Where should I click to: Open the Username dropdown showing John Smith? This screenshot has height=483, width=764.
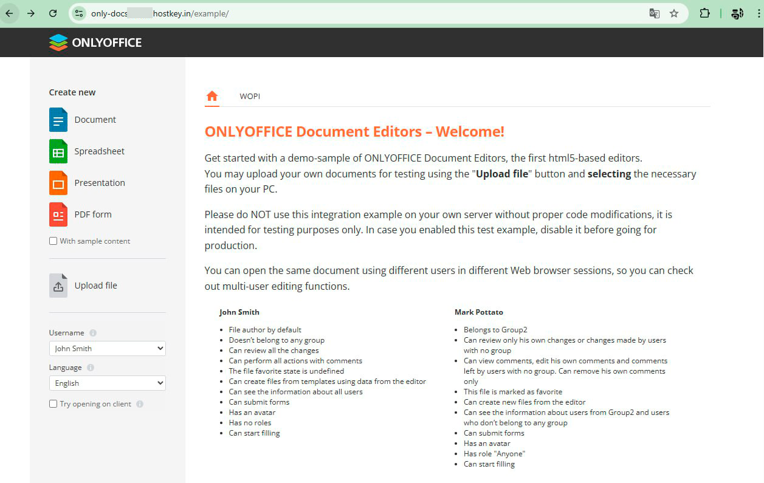point(107,349)
